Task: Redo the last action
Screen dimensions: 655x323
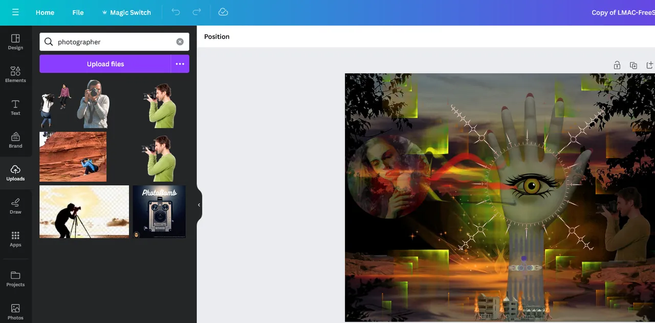Action: (x=196, y=12)
